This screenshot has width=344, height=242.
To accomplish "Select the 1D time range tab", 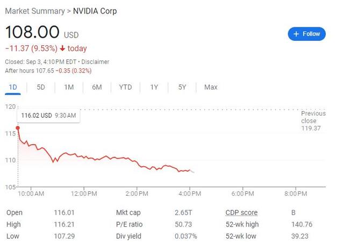I will point(13,87).
